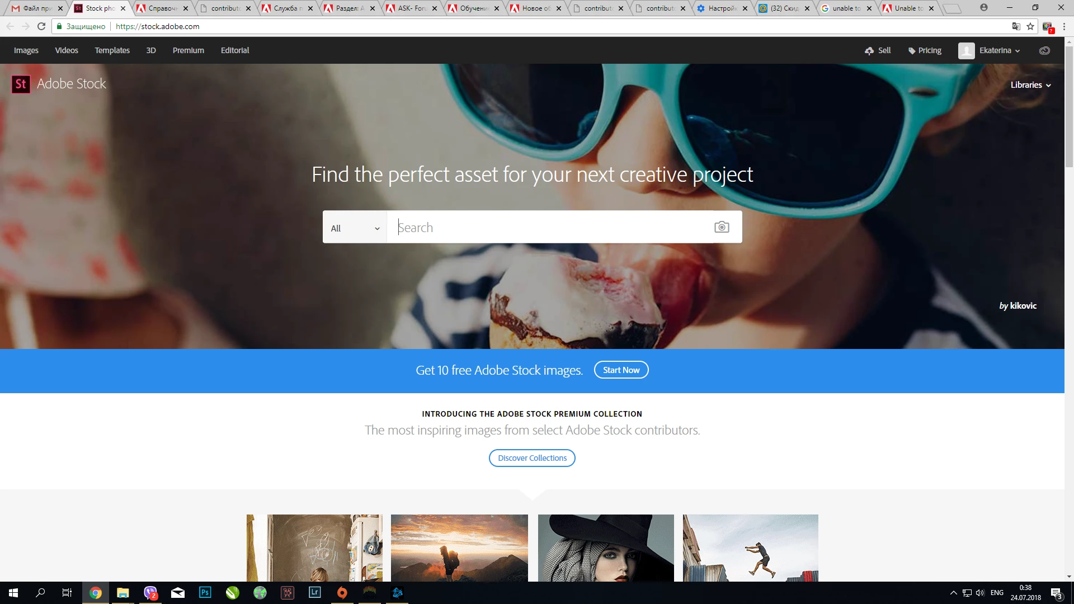Click the Adobe Stock St logo
1074x604 pixels.
(21, 84)
